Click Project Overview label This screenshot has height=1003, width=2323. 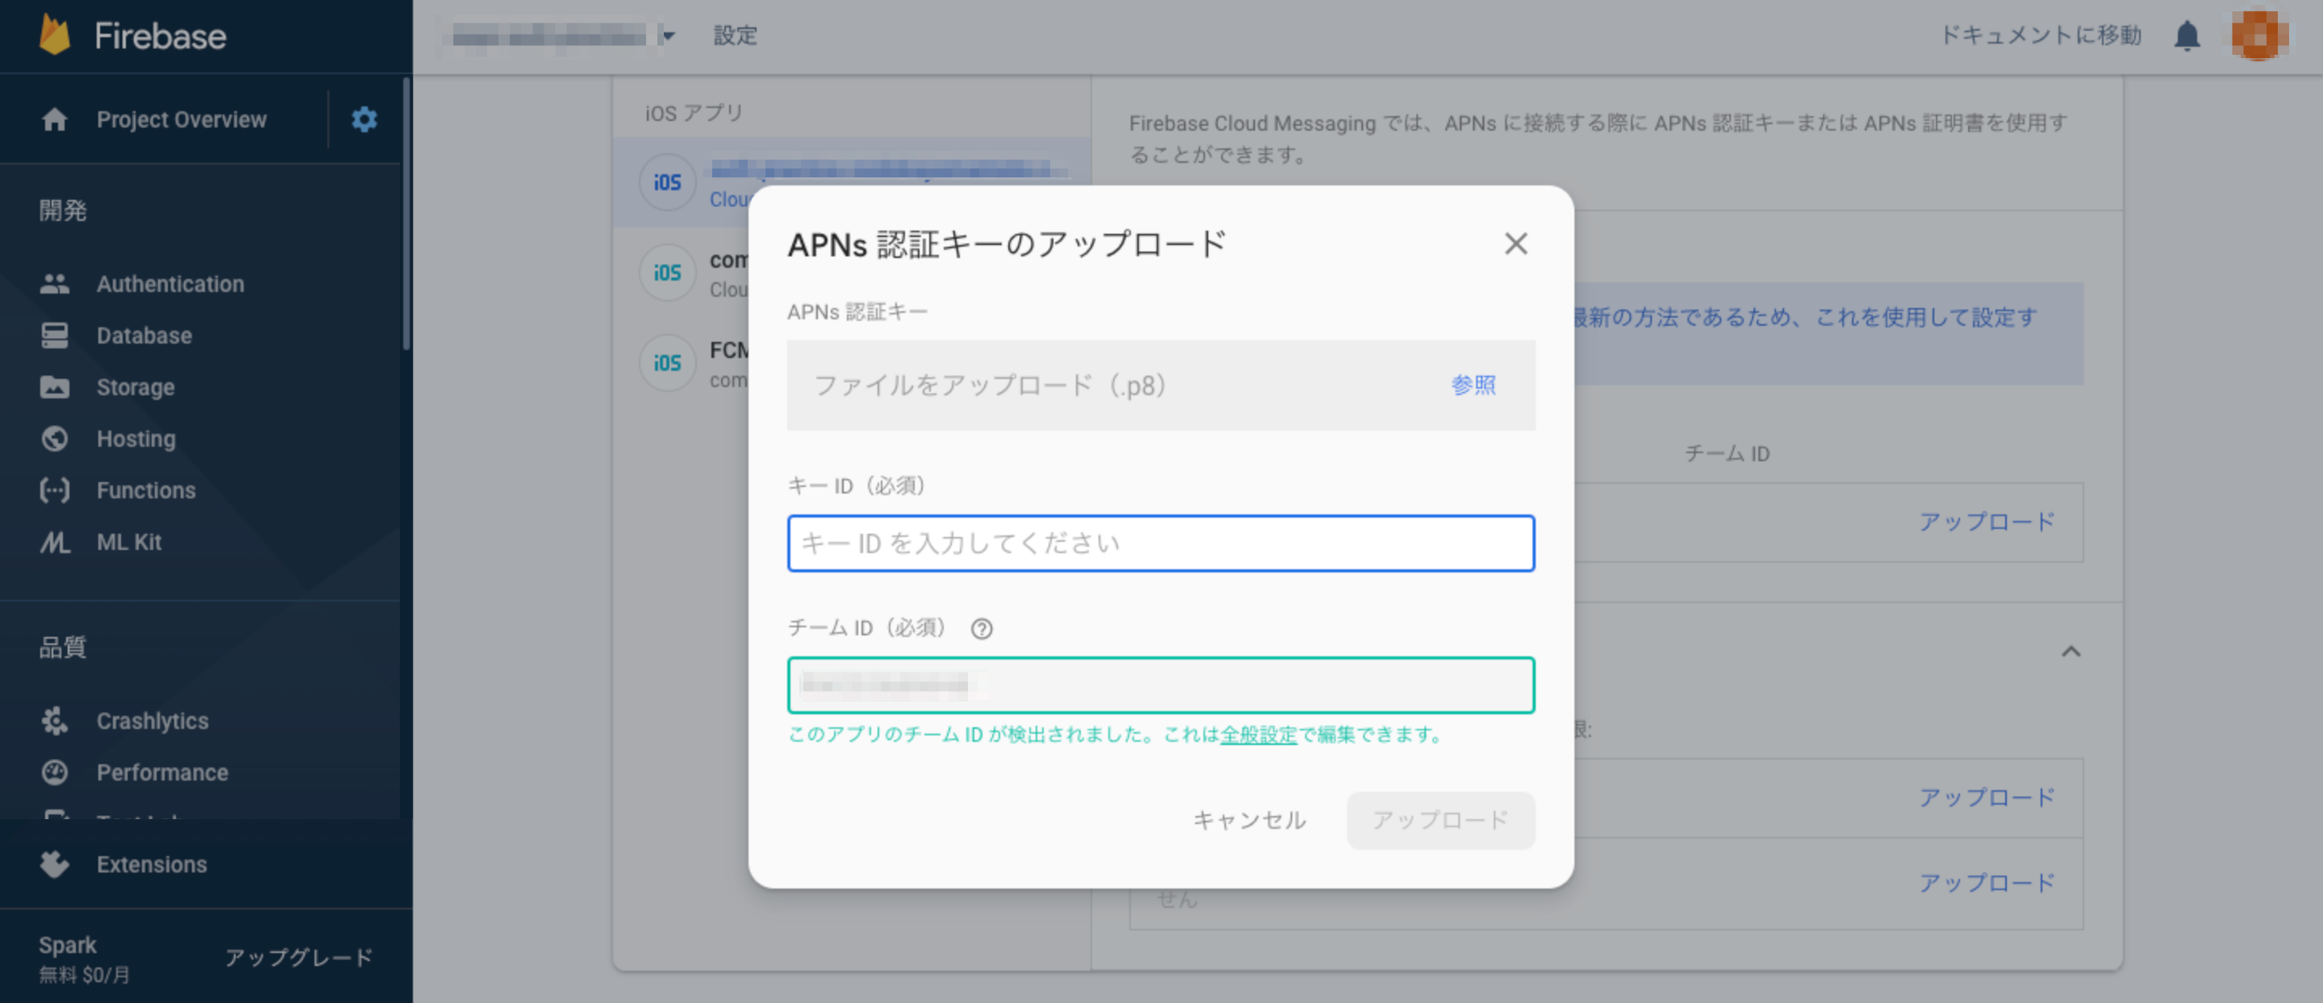(181, 120)
